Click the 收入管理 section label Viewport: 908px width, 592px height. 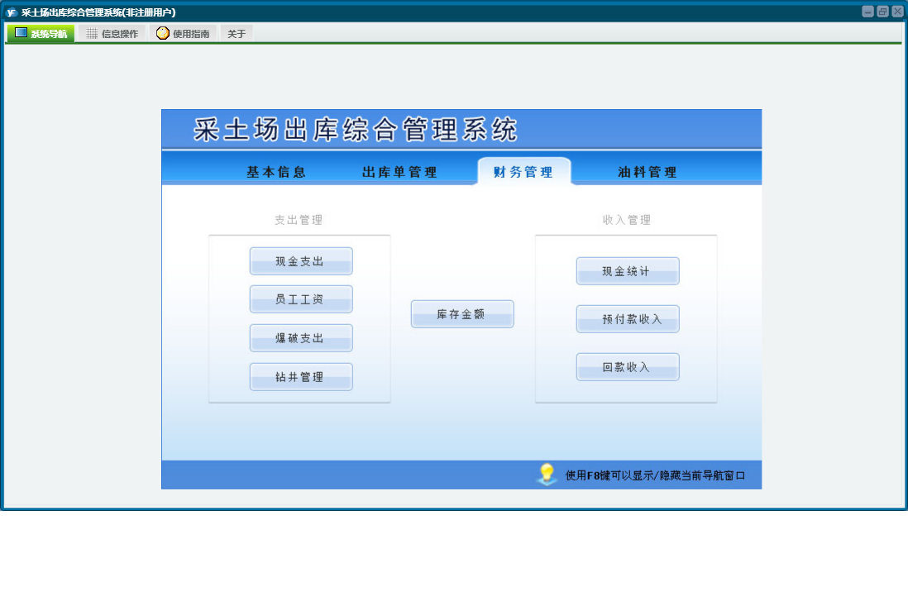pyautogui.click(x=627, y=220)
